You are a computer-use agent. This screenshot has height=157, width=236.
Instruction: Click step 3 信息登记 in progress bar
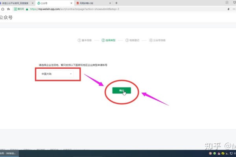pyautogui.click(x=132, y=40)
